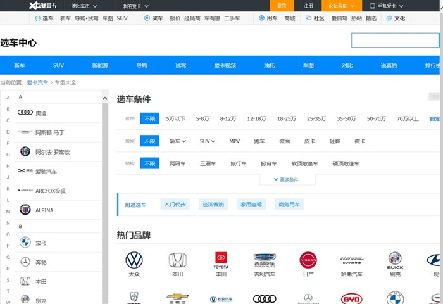Screen dimensions: 443x304
Task: Select the Mercedes-Benz logo in sidebar
Action: (x=25, y=262)
